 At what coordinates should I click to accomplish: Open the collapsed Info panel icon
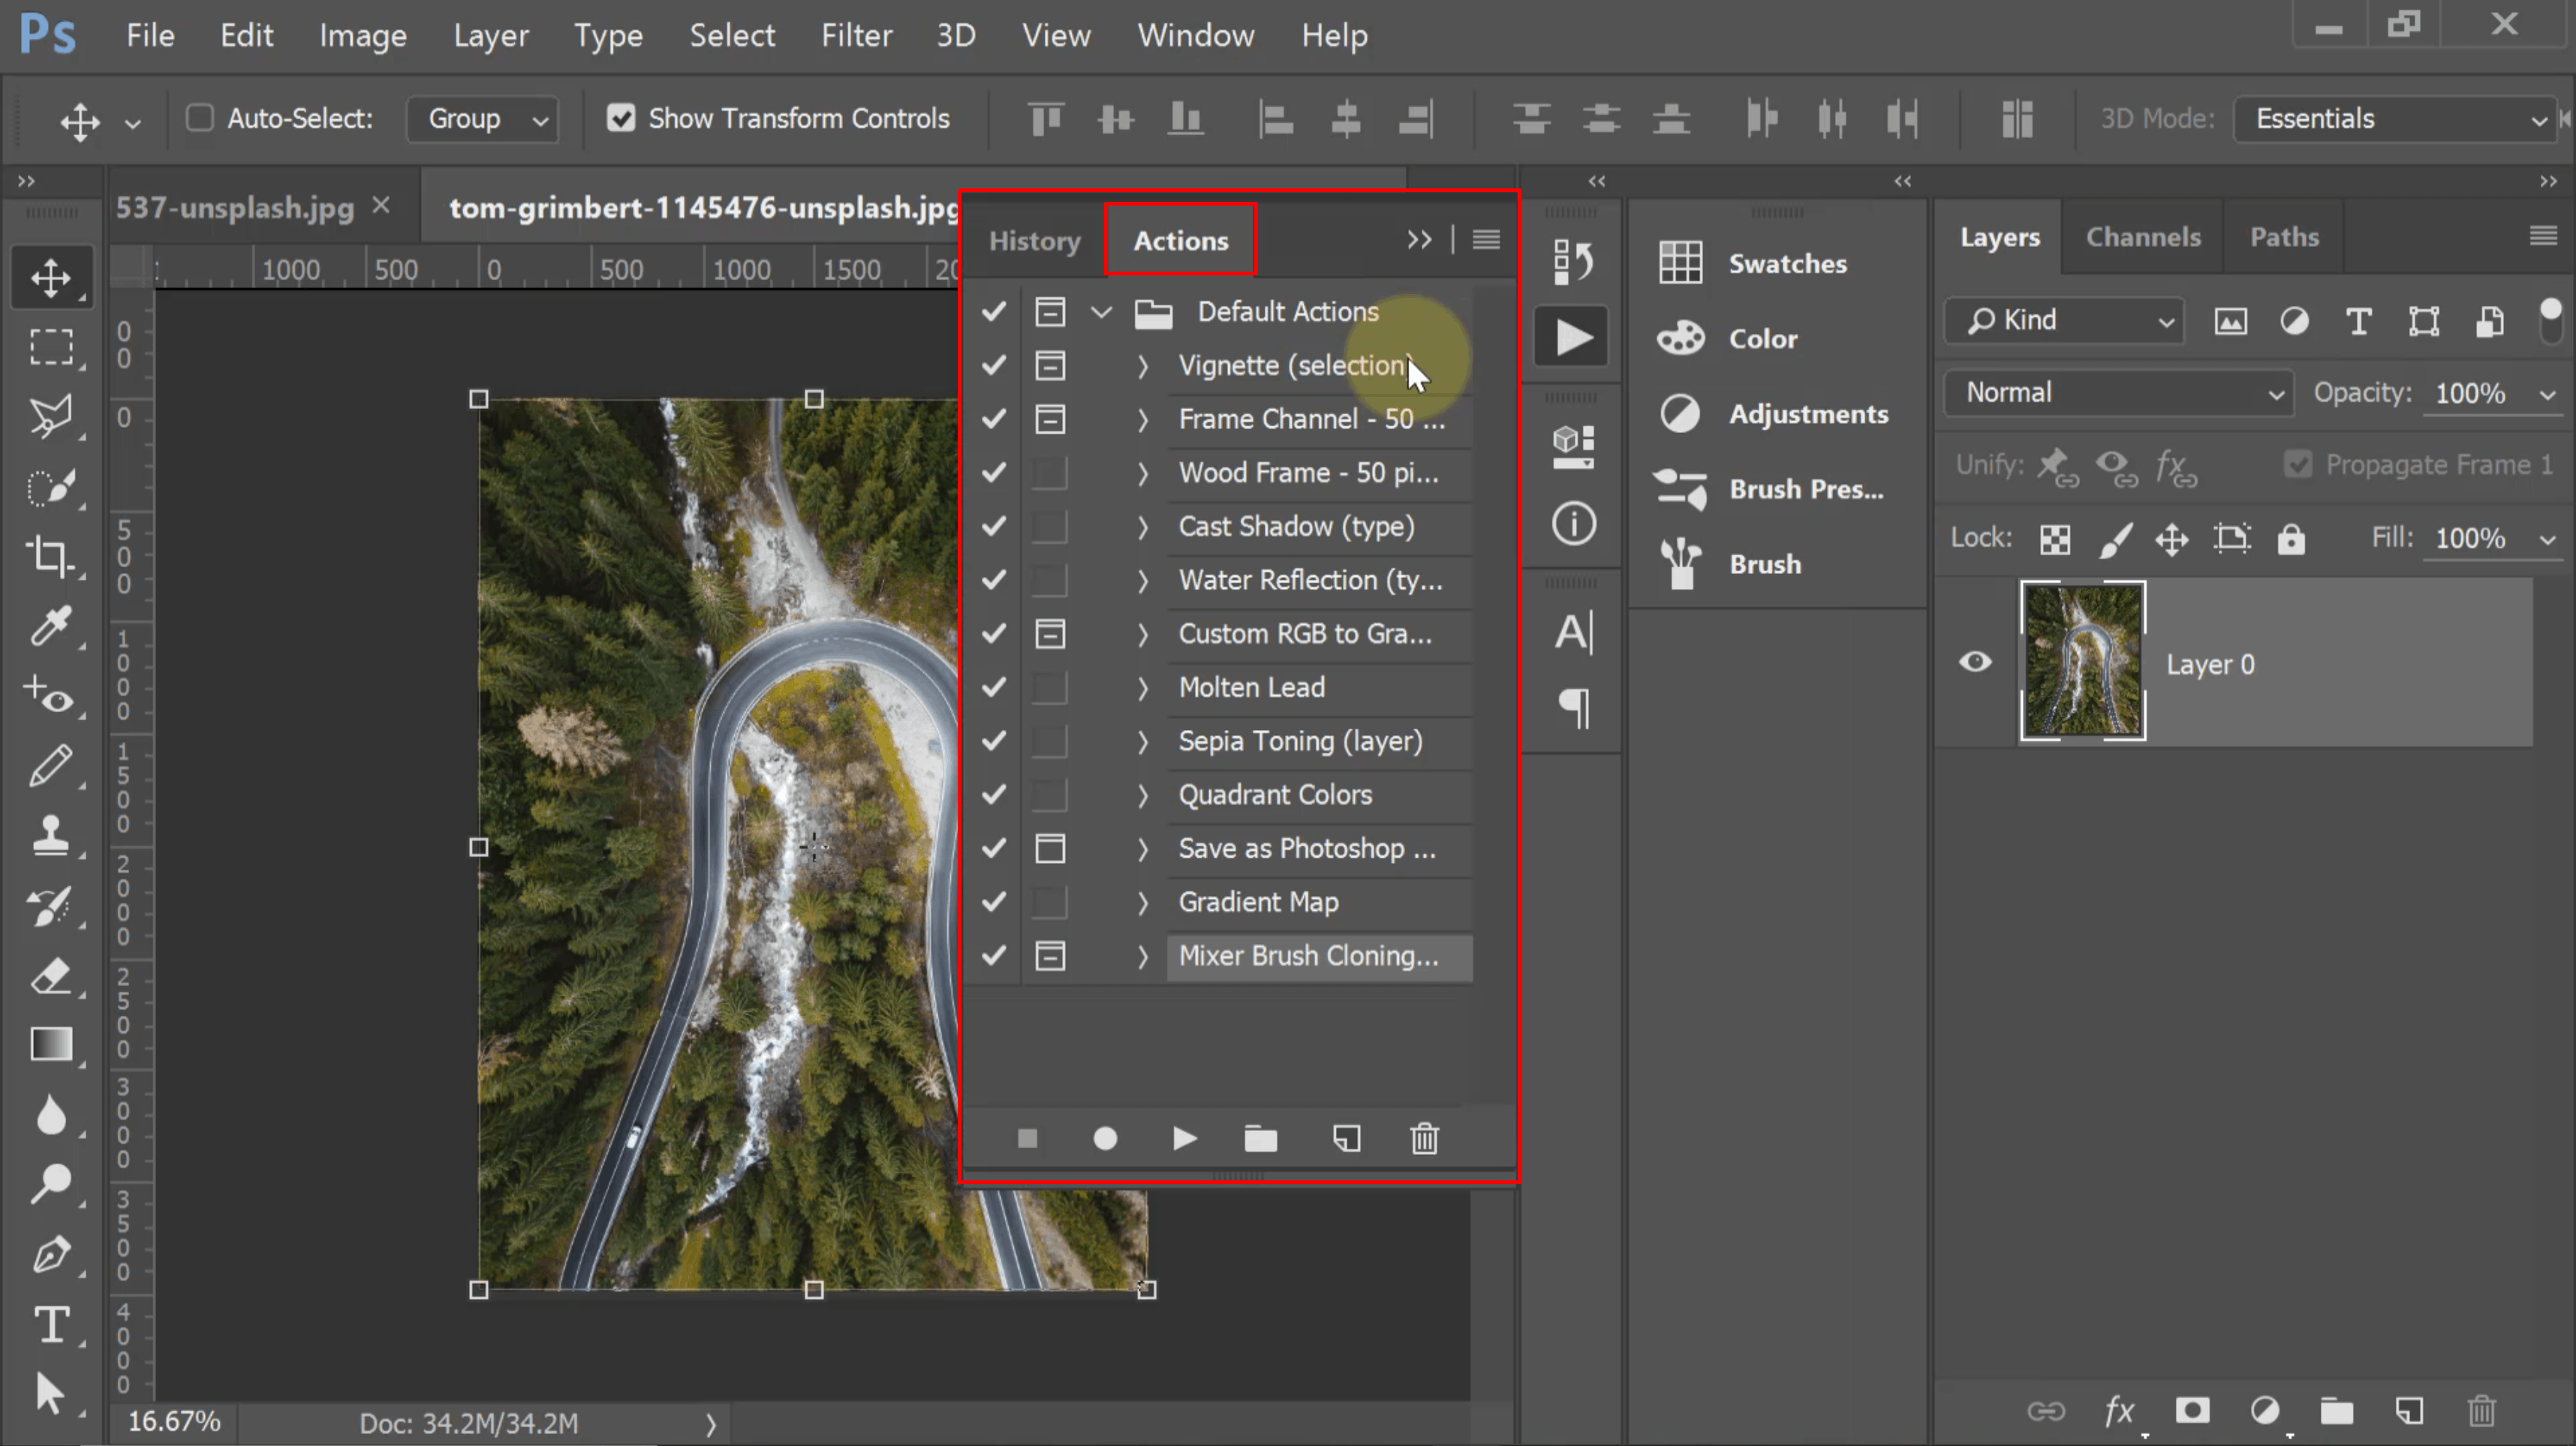(x=1573, y=523)
